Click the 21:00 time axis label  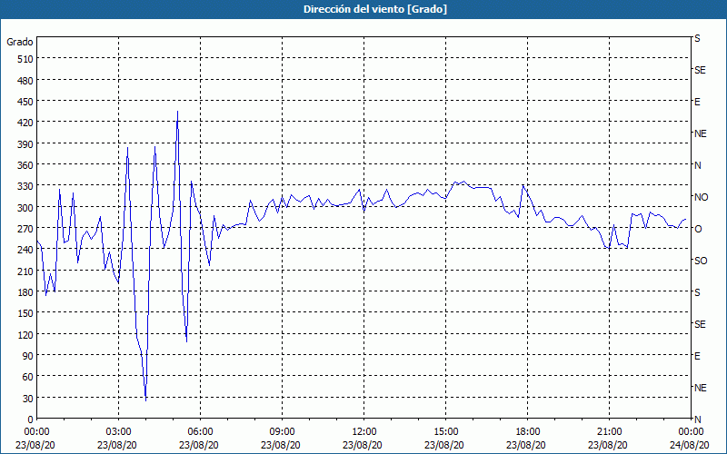click(609, 432)
